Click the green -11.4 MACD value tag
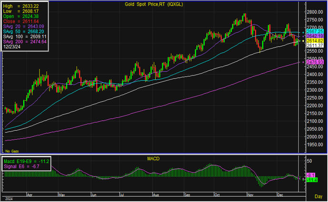Image resolution: width=328 pixels, height=202 pixels. pos(312,180)
